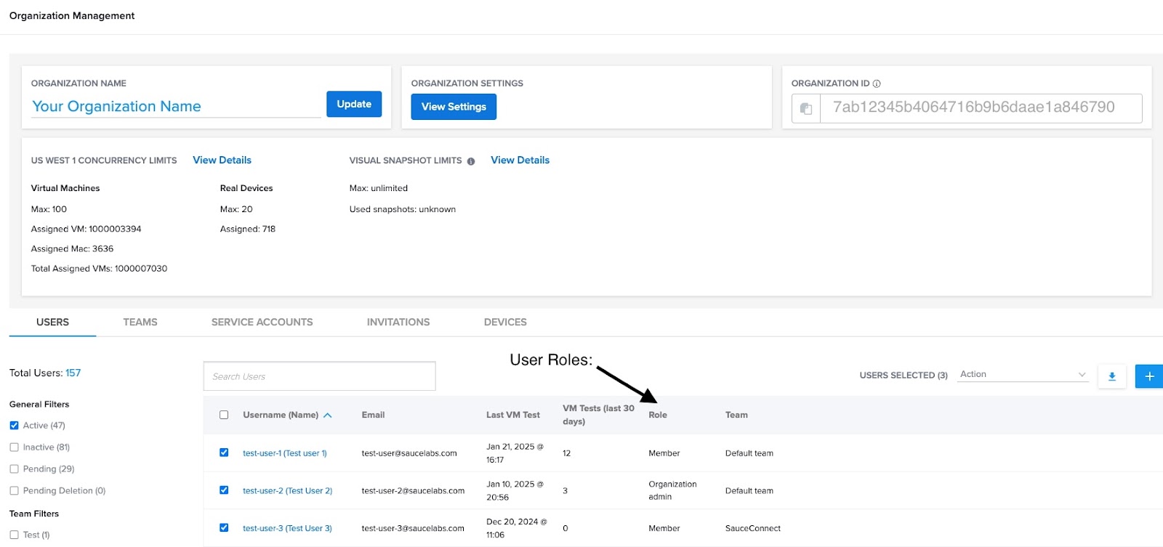Click the copy Organization ID icon
The image size is (1163, 547).
click(x=805, y=108)
